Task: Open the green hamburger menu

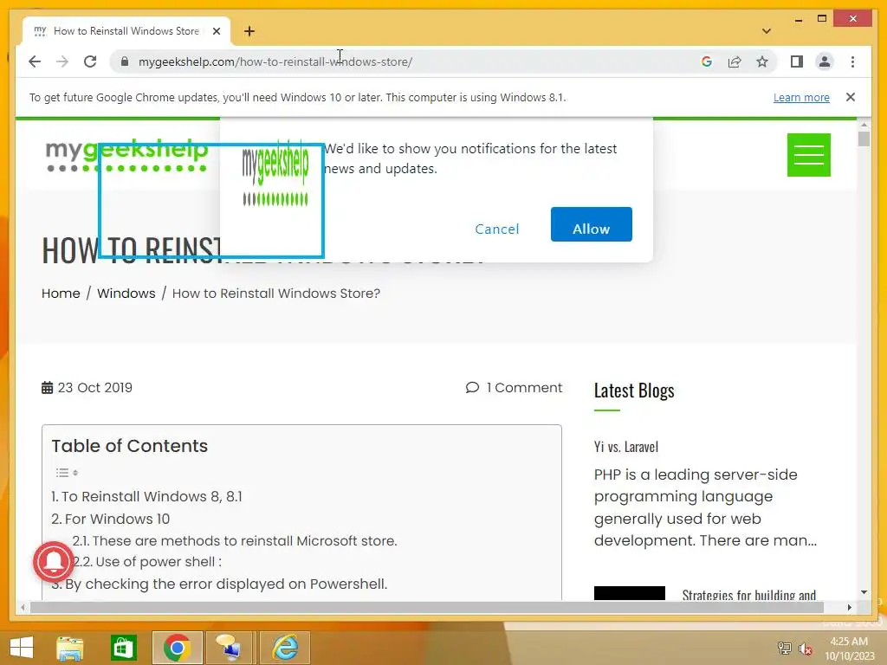Action: (809, 155)
